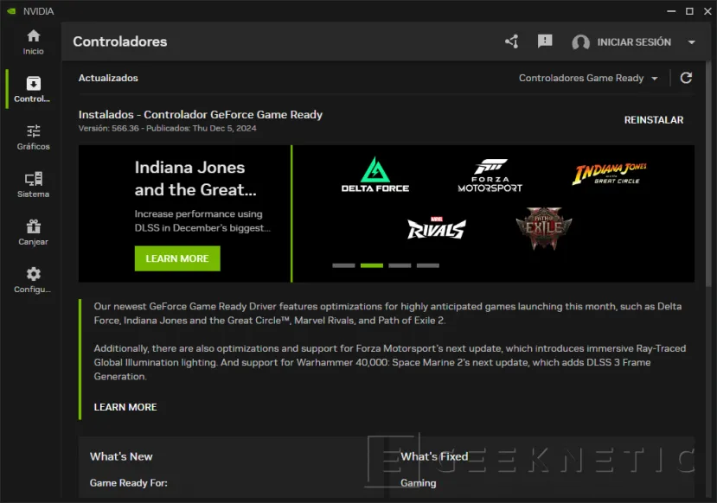This screenshot has width=717, height=503.
Task: Go to the Sistema monitor icon
Action: (33, 179)
